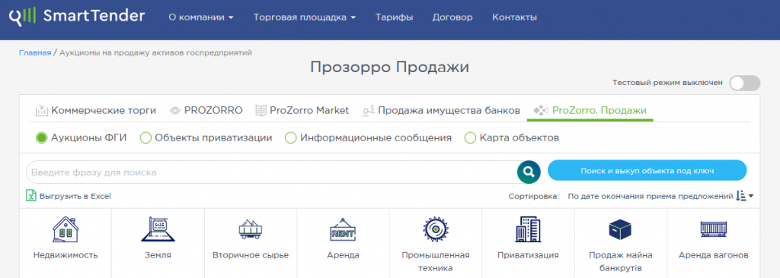Image resolution: width=780 pixels, height=278 pixels.
Task: Open the Договор menu item
Action: click(x=452, y=17)
